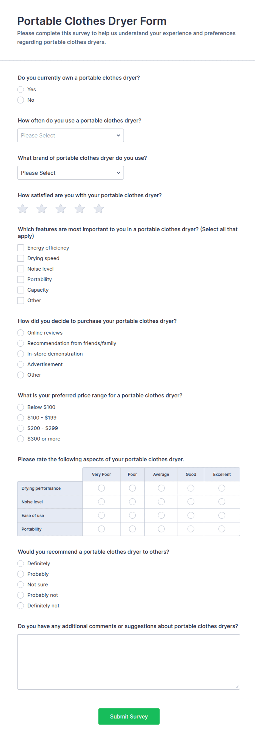Expand the dryer brand dropdown
Screen dimensions: 255x738
coord(70,173)
